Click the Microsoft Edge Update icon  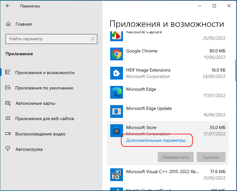116,111
